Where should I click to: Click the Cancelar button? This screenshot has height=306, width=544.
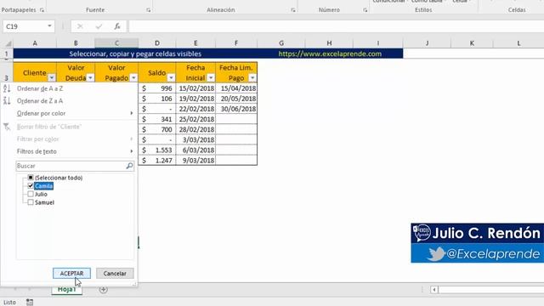tap(115, 274)
